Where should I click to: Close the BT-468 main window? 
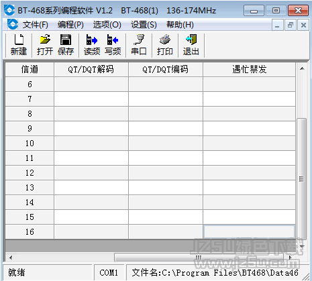298,11
